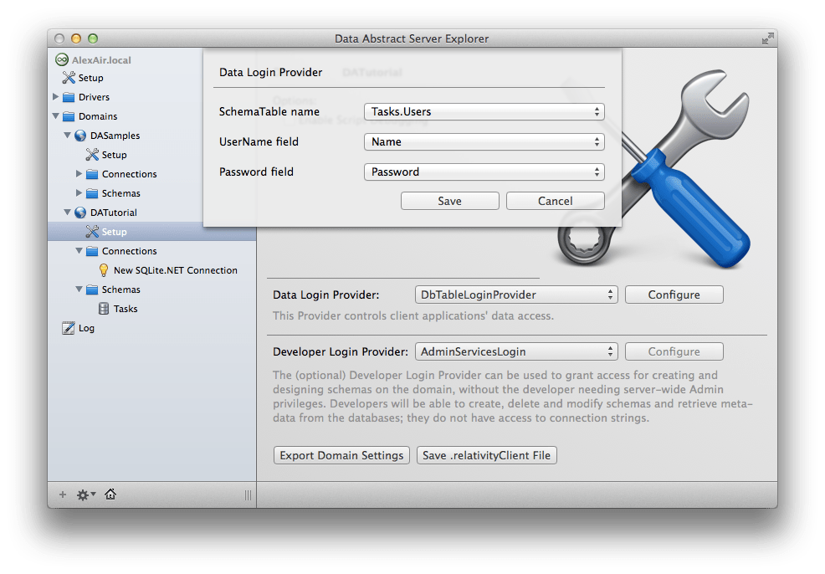Screen dimensions: 825x574
Task: Click the selected DATutorial Setup tools icon
Action: click(x=92, y=232)
